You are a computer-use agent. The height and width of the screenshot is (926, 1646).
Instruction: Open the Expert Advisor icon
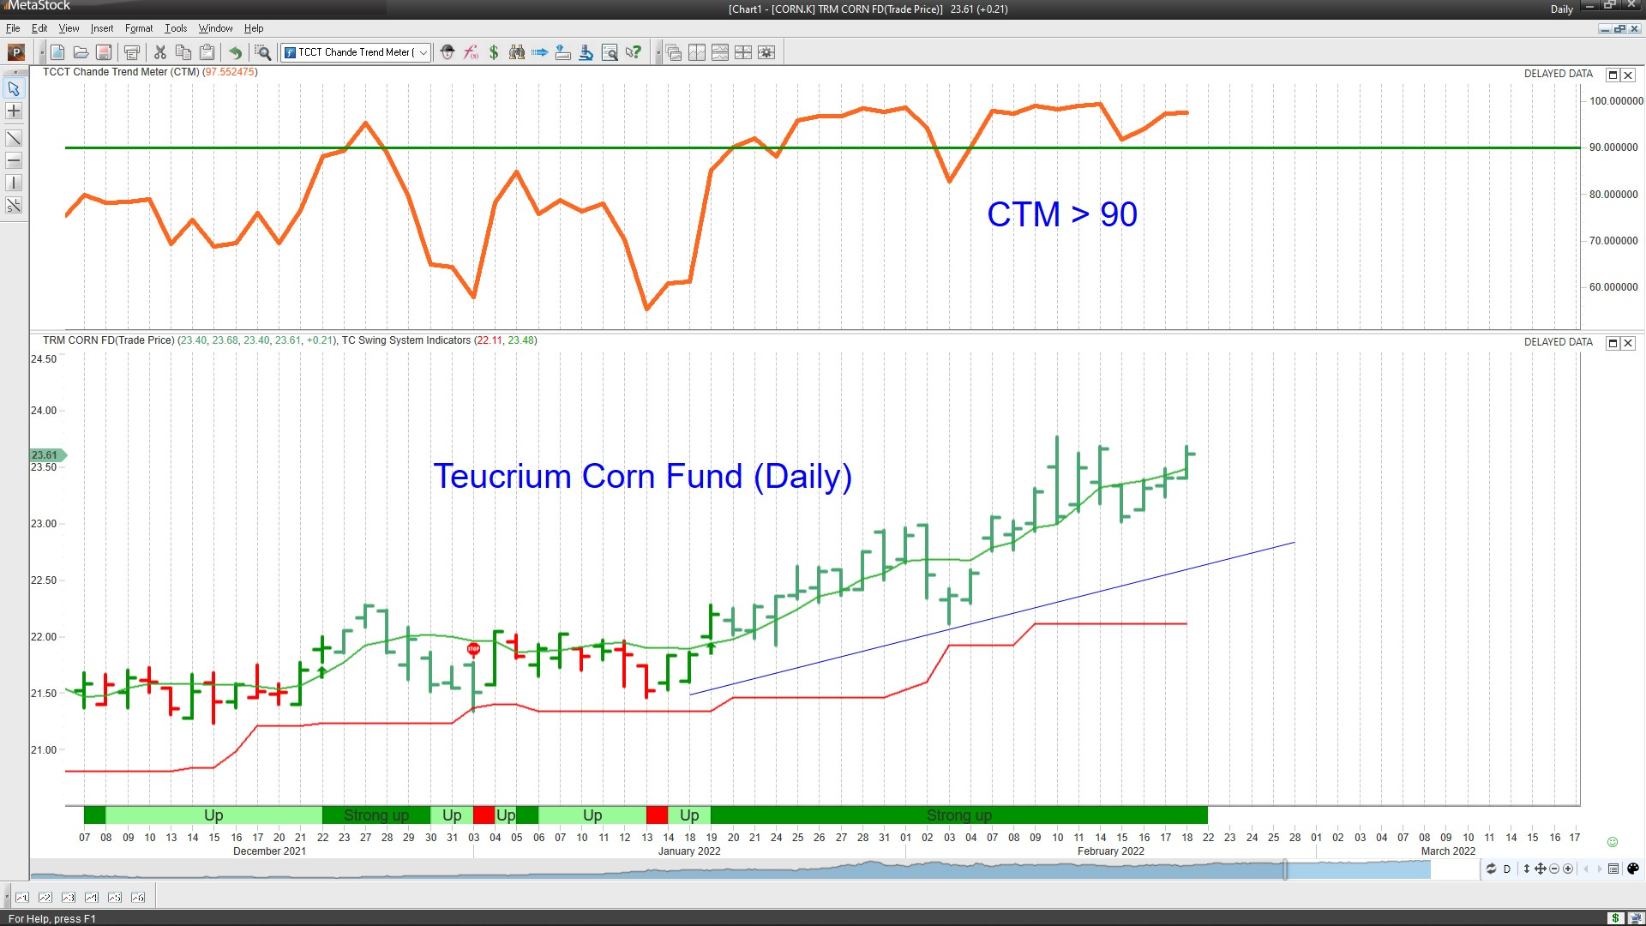(448, 52)
